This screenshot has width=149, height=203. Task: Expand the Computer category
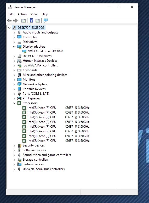point(14,37)
